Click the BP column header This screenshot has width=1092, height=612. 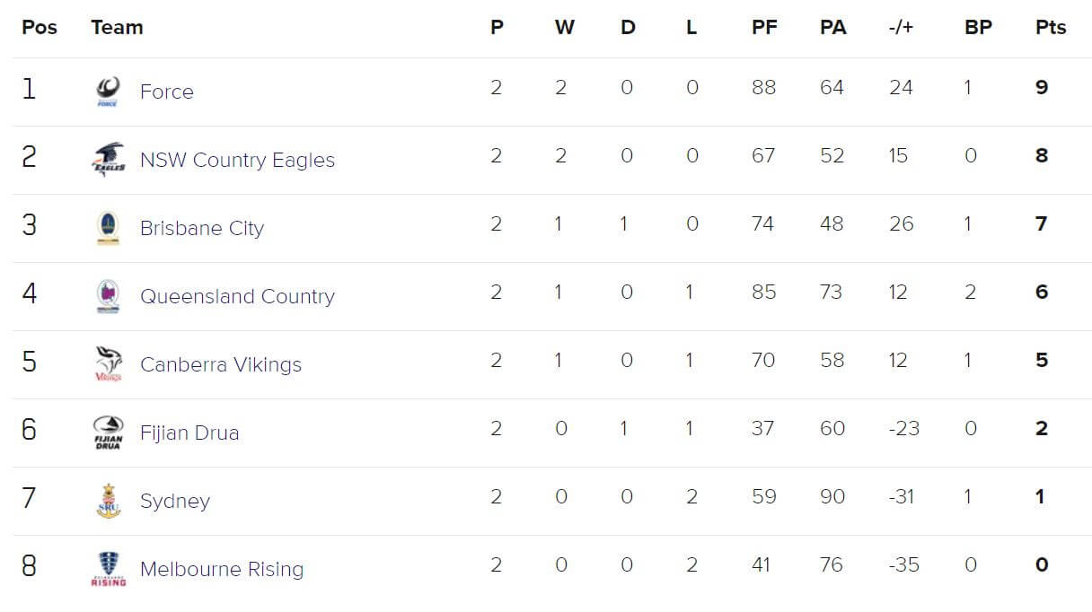coord(978,27)
